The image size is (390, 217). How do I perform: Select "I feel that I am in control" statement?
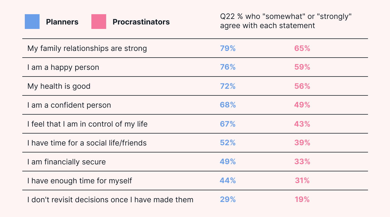coord(87,124)
